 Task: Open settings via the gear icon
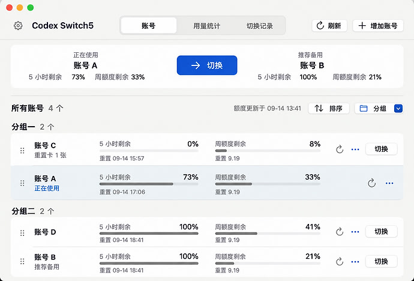point(18,26)
